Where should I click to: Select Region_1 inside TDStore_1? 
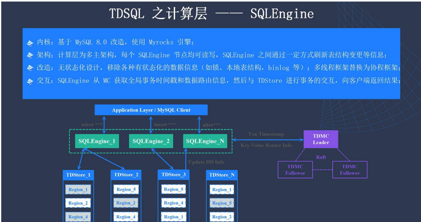point(78,190)
